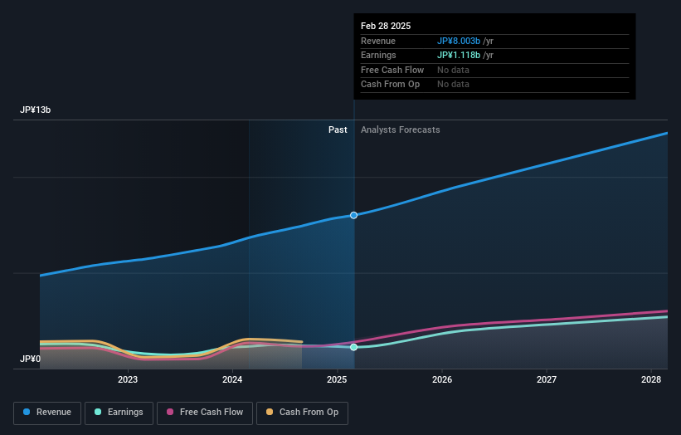
Task: Click the Earnings tooltip row label
Action: (x=378, y=55)
